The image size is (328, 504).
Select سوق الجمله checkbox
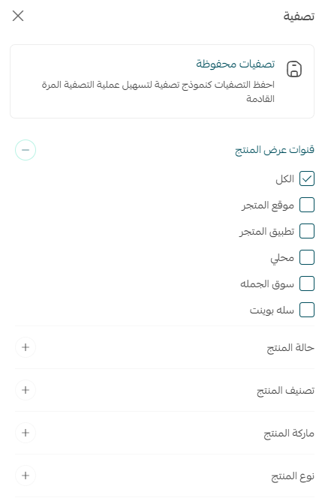pyautogui.click(x=307, y=283)
